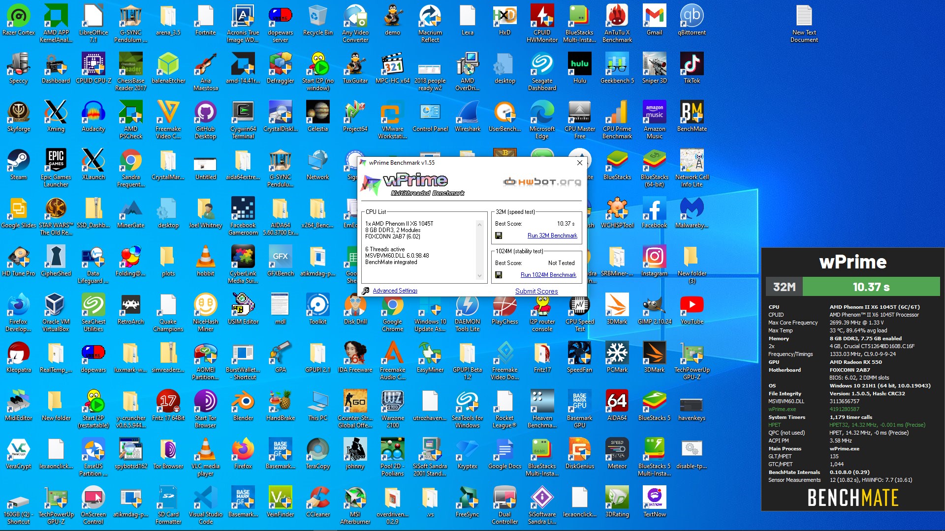Select the qBittorrent desktop icon
Screen dimensions: 945x531
(x=692, y=21)
